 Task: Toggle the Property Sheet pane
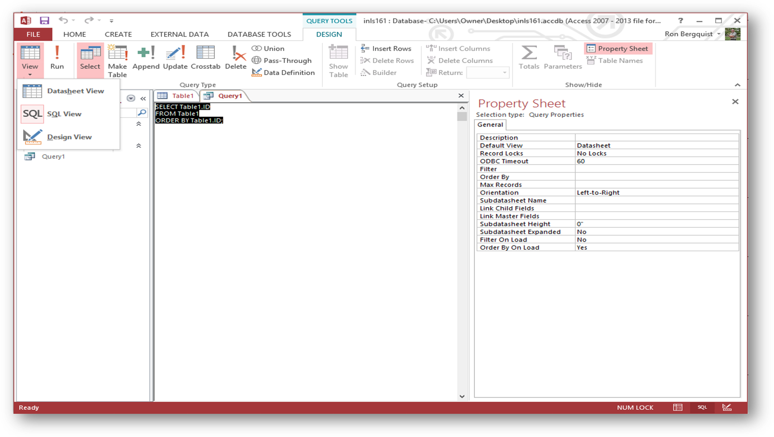(617, 48)
